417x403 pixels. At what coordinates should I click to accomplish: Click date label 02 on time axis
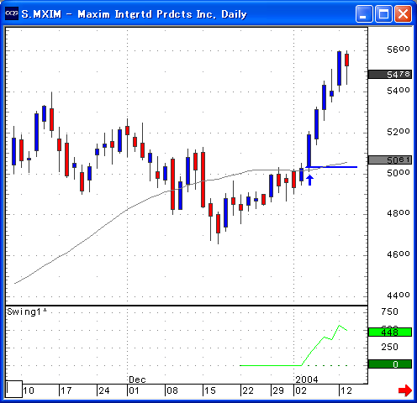tap(301, 390)
